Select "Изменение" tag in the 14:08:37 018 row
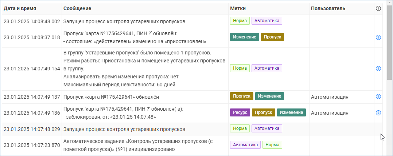Screen dimensions: 393x156 (x=244, y=37)
